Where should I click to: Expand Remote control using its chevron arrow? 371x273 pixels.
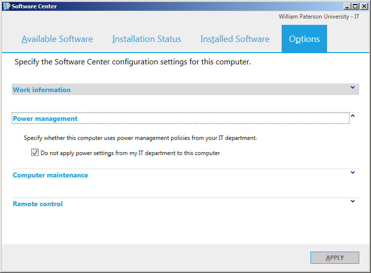pos(352,201)
